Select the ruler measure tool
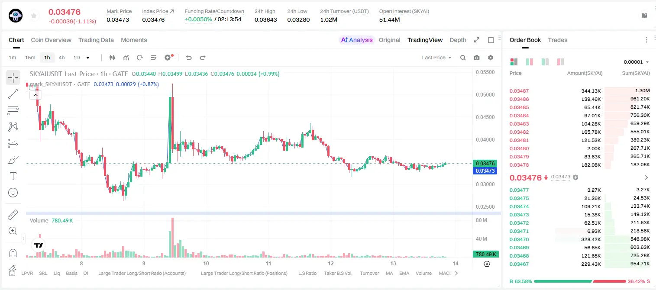 pos(13,214)
